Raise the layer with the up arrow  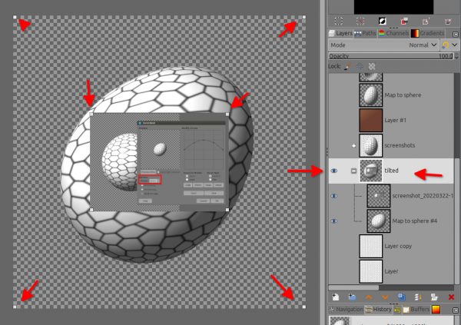point(369,297)
